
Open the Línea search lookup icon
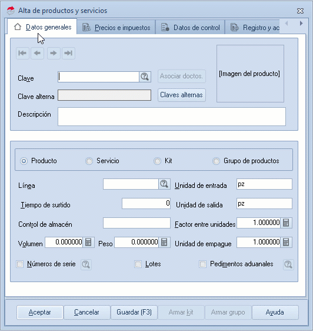pyautogui.click(x=164, y=184)
